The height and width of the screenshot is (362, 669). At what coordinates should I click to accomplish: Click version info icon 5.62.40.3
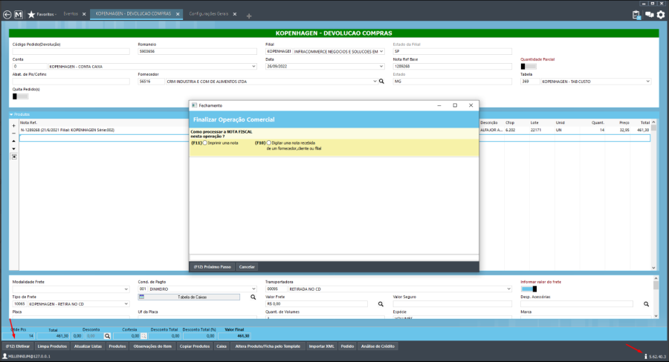pos(645,356)
